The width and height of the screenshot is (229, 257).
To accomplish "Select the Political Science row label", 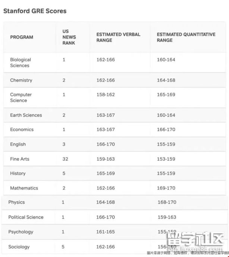I will tap(26, 217).
